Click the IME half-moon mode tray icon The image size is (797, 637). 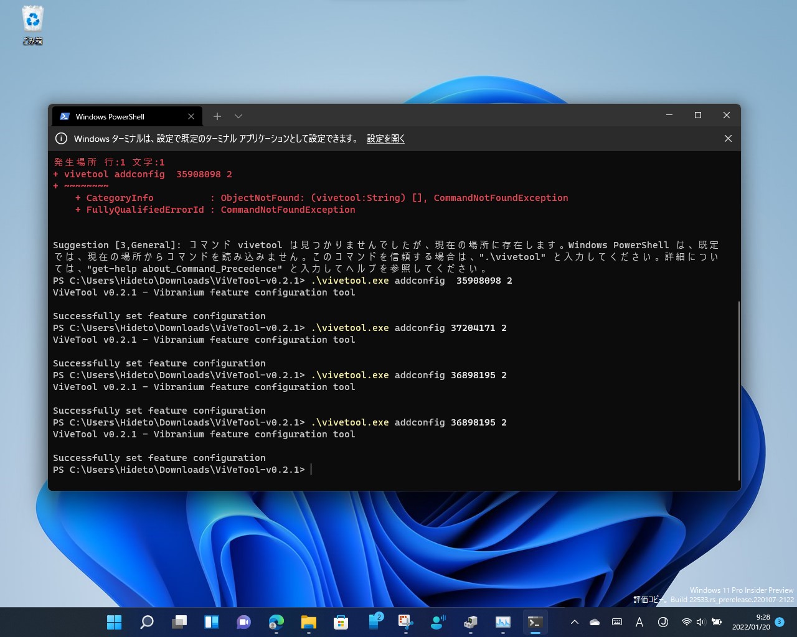click(x=663, y=622)
